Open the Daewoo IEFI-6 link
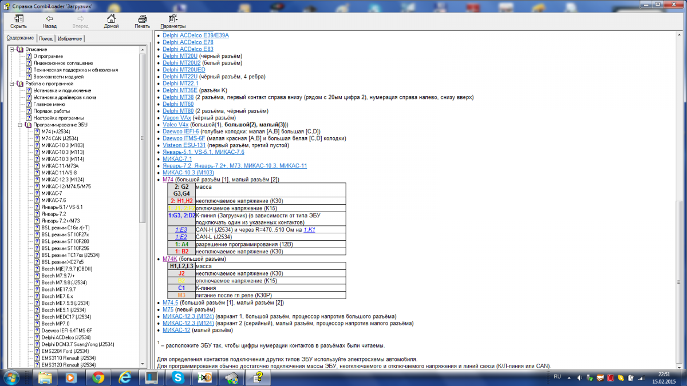Screen dimensions: 687x386 pyautogui.click(x=180, y=131)
